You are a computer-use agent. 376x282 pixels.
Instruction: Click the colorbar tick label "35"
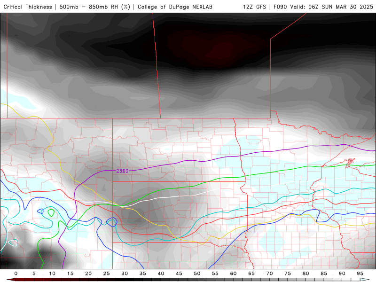coord(143,274)
